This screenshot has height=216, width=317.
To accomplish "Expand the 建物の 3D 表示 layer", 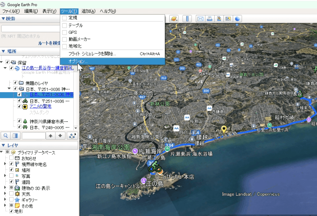I will click(x=5, y=188).
